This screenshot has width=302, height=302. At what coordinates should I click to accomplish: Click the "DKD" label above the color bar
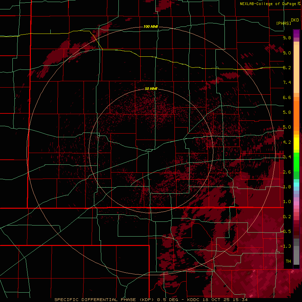pyautogui.click(x=295, y=20)
